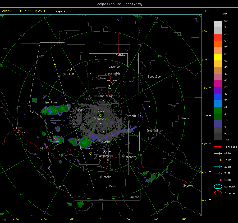Screen dimensions: 238x223
Task: Click the storm cell south of Limestone
Action: [55, 110]
